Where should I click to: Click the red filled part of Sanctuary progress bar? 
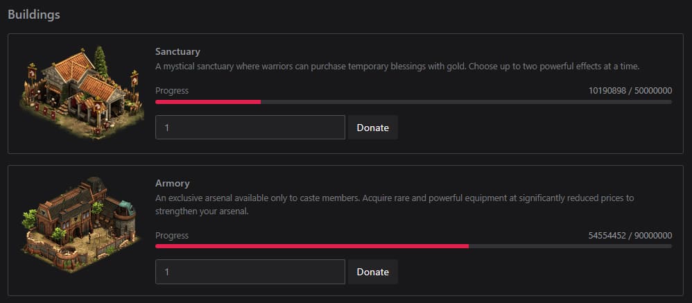(208, 102)
